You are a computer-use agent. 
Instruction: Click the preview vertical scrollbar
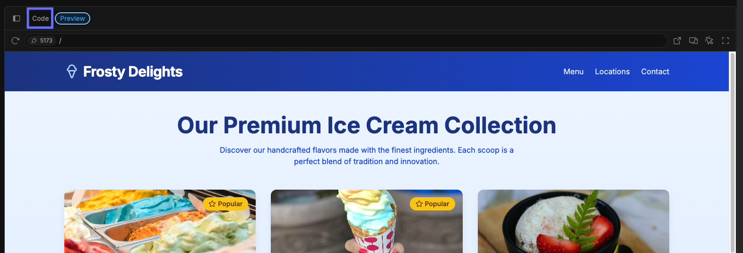coord(733,152)
